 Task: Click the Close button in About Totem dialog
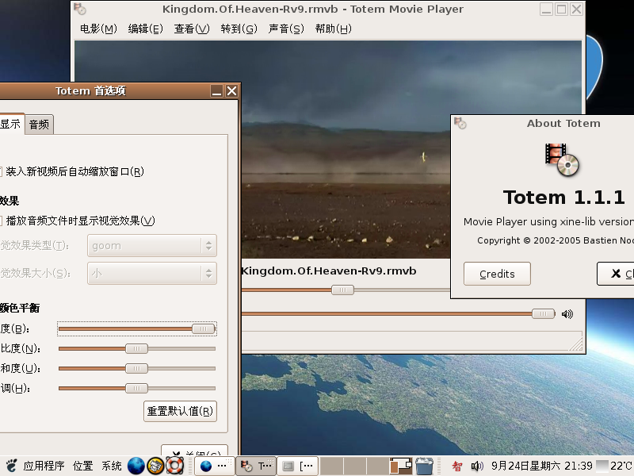pos(616,274)
